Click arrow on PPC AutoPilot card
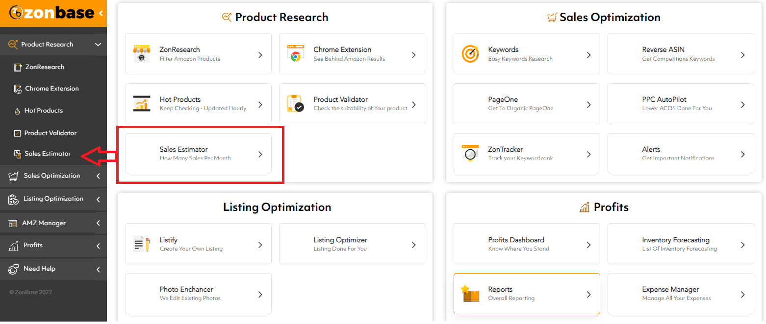 point(742,104)
